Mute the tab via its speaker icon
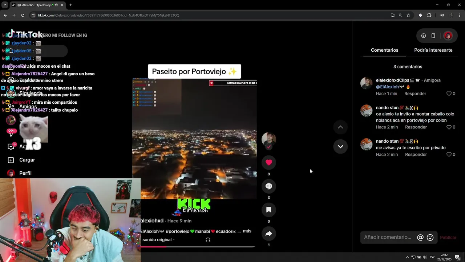 tap(56, 5)
